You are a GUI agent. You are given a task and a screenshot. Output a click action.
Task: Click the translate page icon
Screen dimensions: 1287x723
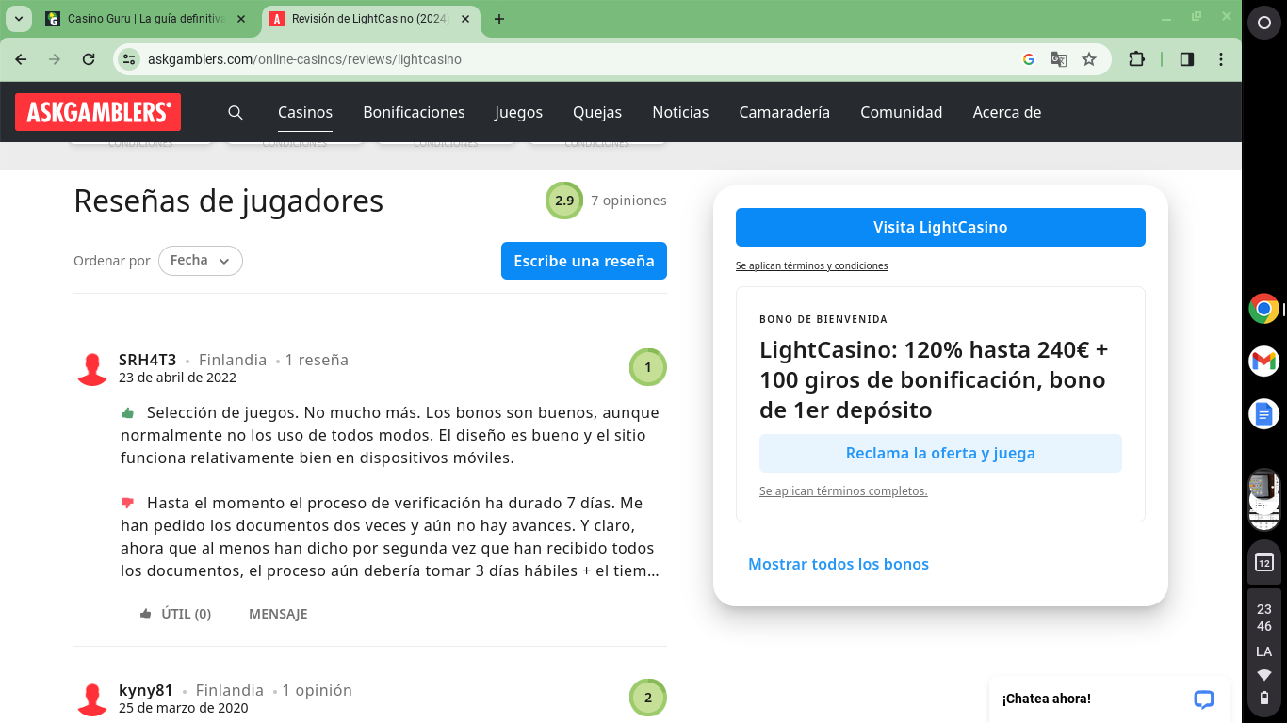click(x=1059, y=59)
